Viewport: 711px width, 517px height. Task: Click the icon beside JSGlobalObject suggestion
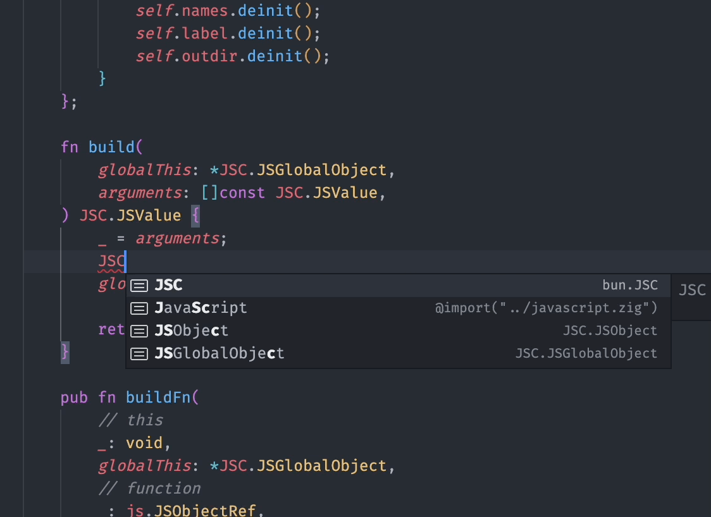[139, 354]
